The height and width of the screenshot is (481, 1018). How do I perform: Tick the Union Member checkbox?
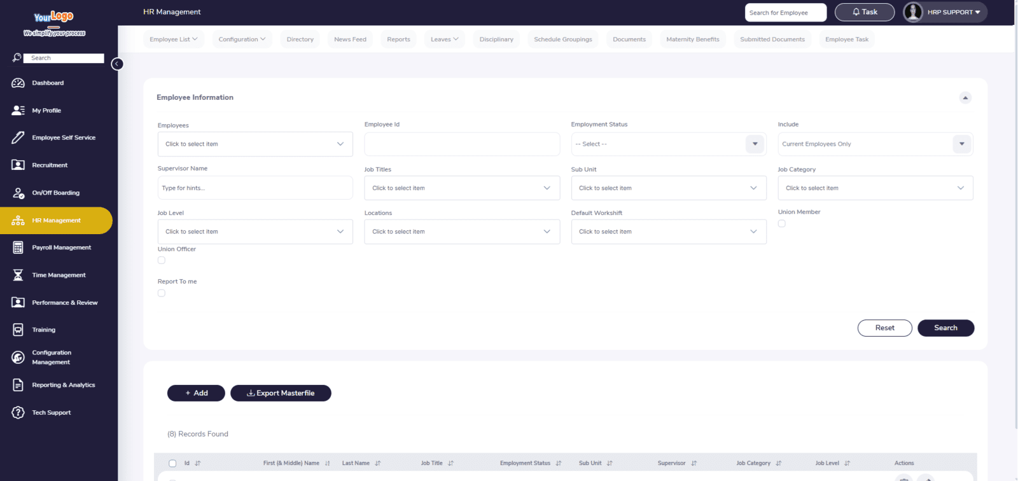782,223
